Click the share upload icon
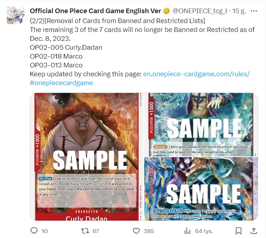The image size is (266, 238). point(254,231)
